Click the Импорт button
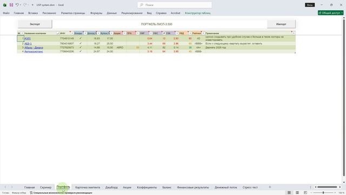Viewport: 346px width, 195px height. (281, 24)
